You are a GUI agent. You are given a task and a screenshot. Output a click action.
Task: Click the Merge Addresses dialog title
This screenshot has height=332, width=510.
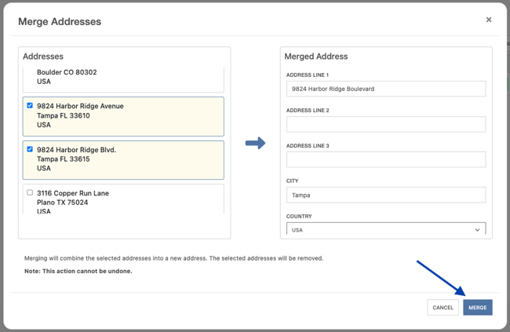coord(60,21)
